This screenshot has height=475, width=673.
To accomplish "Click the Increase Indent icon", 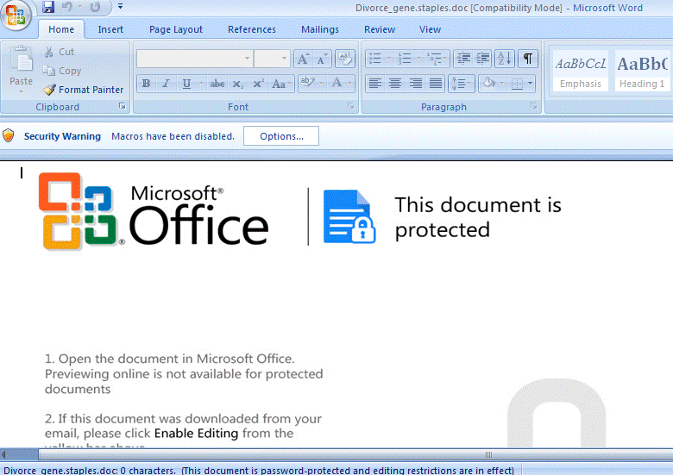I will click(483, 59).
